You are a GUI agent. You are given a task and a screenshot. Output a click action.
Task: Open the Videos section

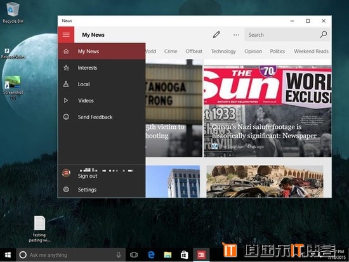click(102, 101)
